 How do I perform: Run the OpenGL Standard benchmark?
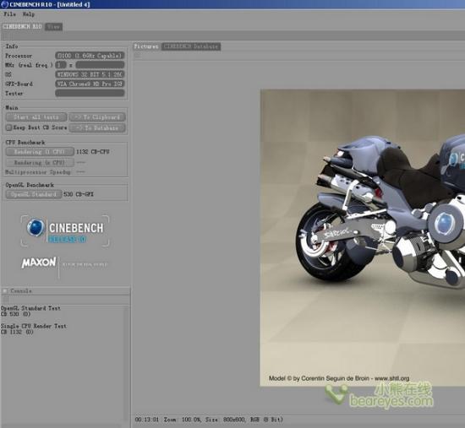(34, 194)
